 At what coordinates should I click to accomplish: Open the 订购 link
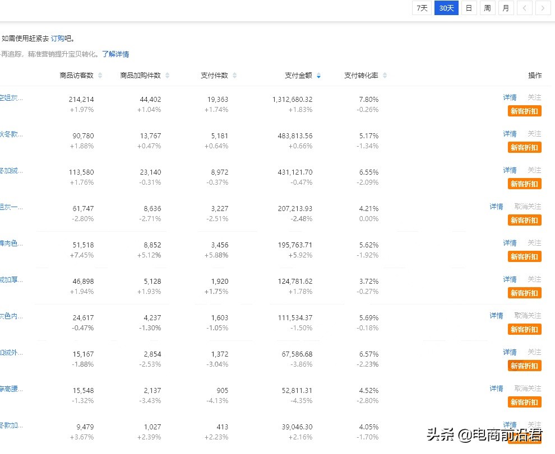(x=58, y=39)
